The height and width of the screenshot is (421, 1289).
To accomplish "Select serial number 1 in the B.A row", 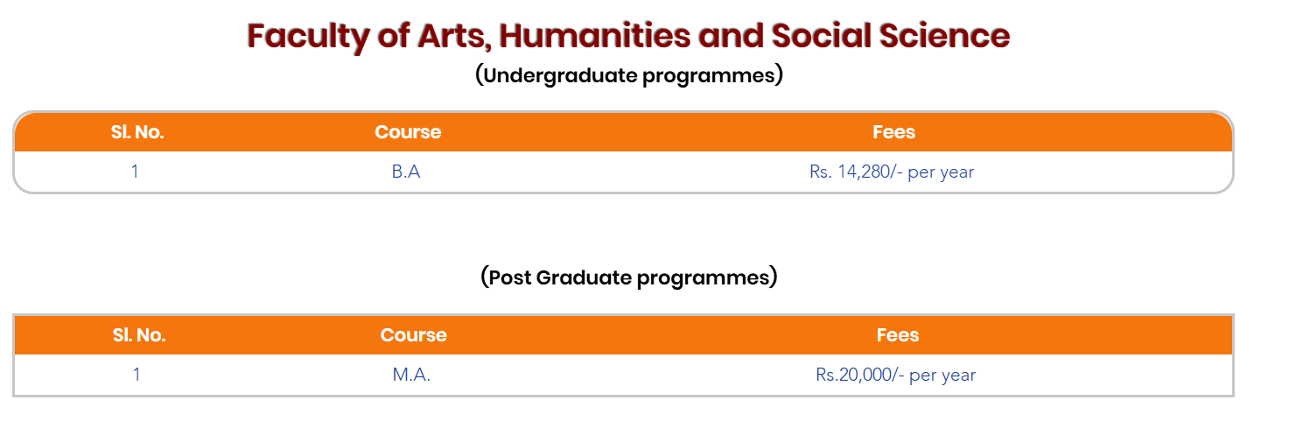I will point(135,172).
